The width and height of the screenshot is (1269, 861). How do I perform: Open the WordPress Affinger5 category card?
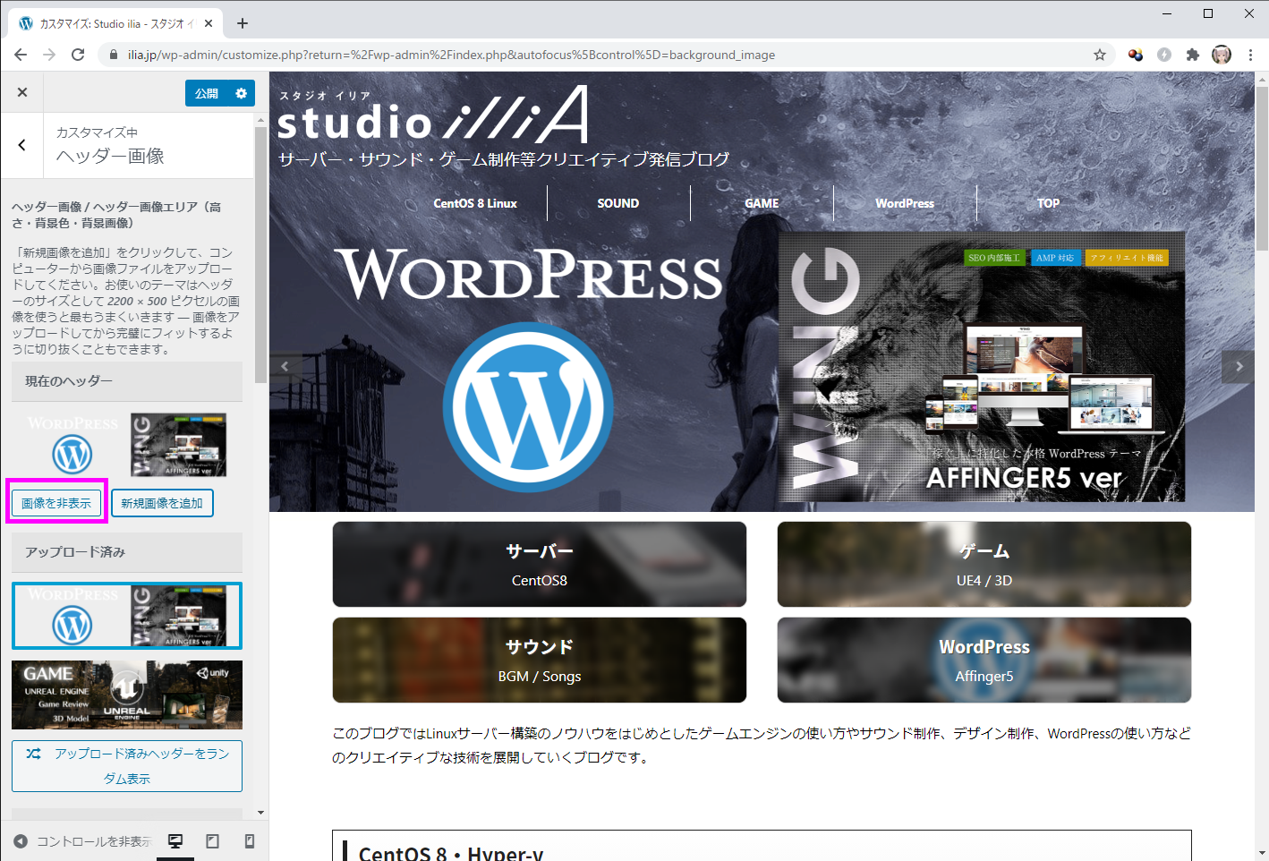coord(984,661)
